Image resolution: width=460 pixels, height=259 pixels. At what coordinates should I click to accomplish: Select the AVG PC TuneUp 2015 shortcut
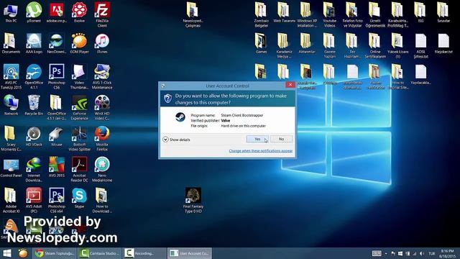[x=11, y=77]
